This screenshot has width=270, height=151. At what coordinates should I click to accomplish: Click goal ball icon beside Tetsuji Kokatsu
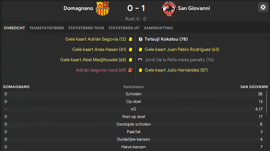[x=140, y=39]
